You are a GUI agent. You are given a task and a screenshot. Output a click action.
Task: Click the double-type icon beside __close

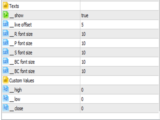5,108
